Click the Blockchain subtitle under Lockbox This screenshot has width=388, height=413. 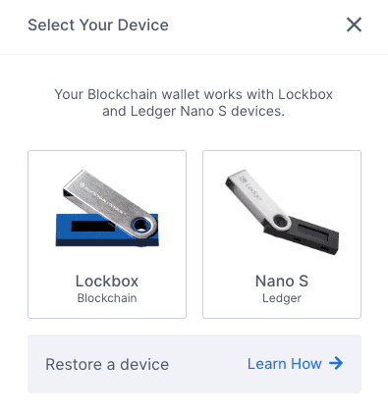(x=107, y=298)
